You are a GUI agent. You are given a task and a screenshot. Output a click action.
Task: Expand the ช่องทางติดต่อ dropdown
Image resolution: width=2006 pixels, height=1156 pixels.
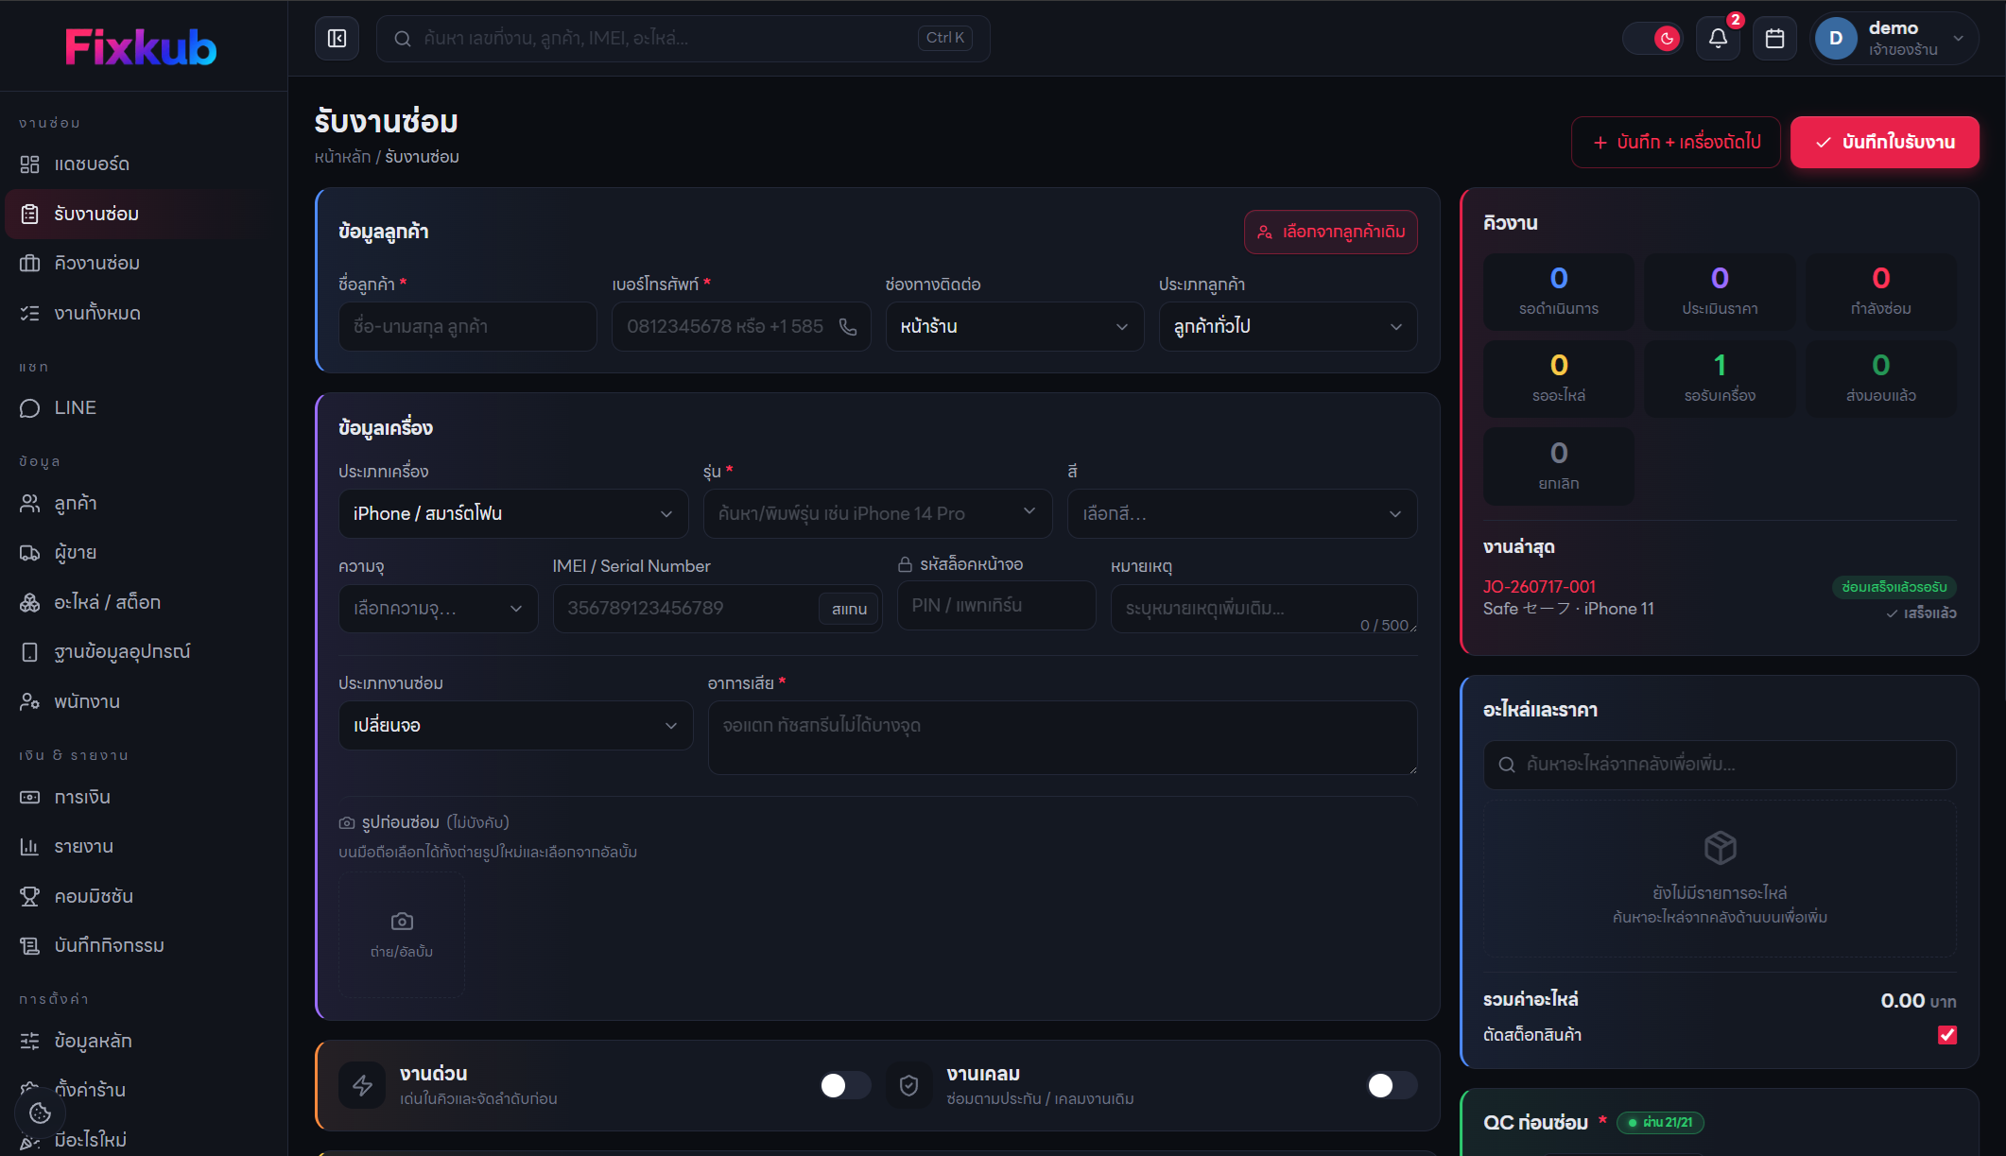(1014, 327)
